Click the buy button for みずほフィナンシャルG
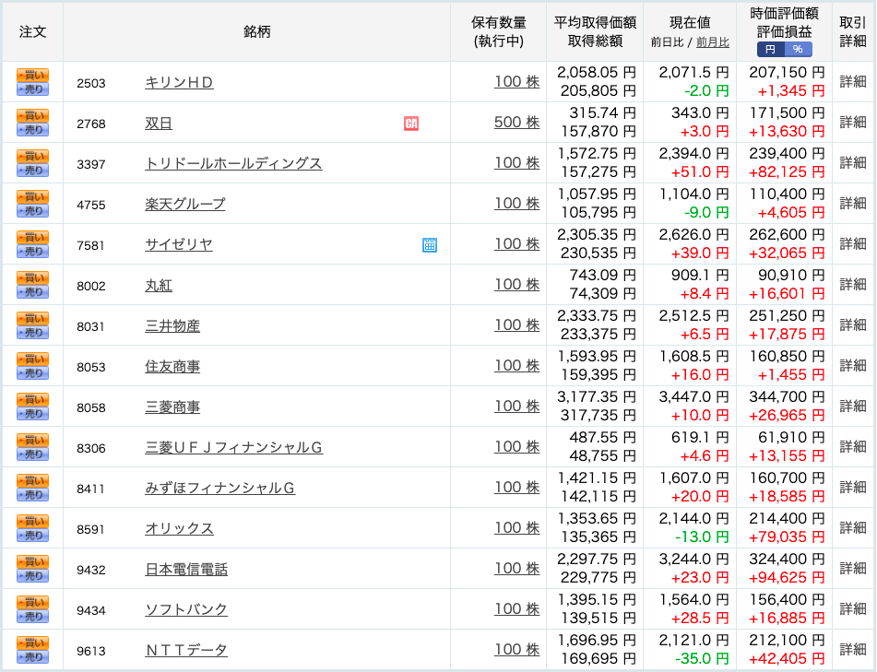 (x=32, y=480)
